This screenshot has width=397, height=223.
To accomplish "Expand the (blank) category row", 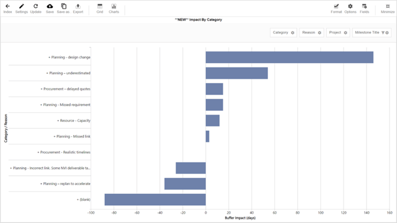I will [x=78, y=199].
